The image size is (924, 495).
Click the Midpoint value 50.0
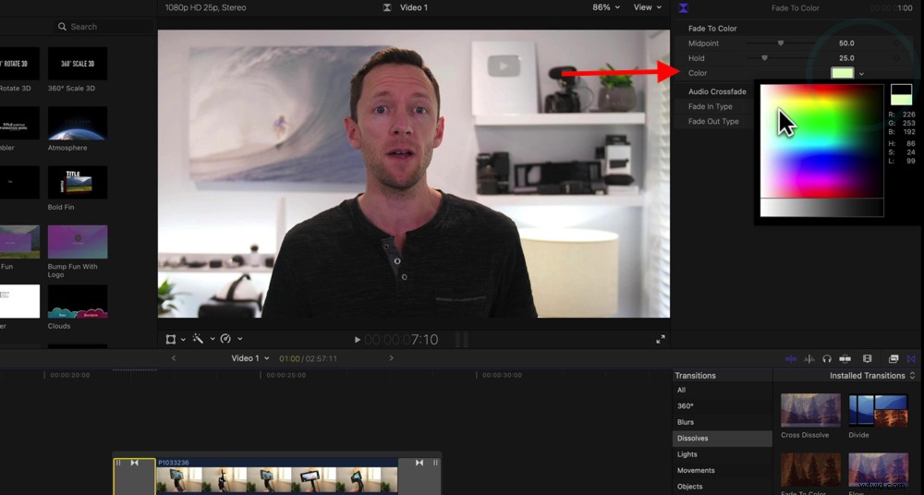click(846, 43)
